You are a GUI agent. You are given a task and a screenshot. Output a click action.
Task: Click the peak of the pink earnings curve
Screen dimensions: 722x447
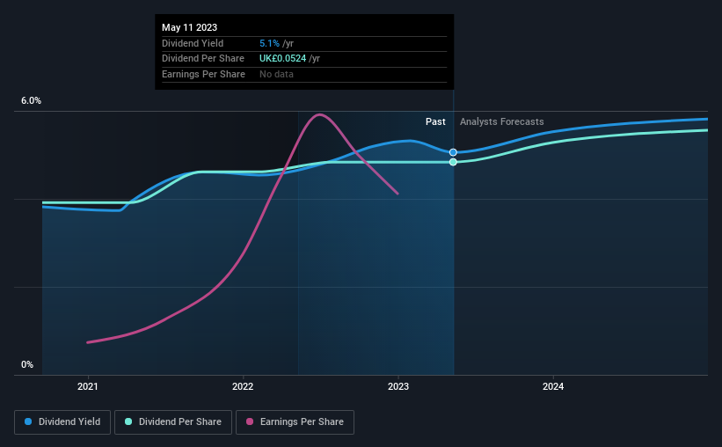click(x=319, y=114)
